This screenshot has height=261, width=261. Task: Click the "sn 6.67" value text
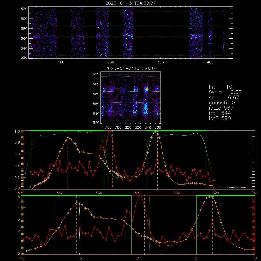(x=224, y=97)
